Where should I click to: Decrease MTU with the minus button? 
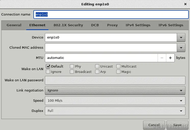(162, 58)
